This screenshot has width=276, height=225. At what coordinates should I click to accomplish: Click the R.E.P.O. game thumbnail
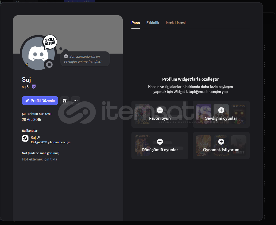coord(239,114)
